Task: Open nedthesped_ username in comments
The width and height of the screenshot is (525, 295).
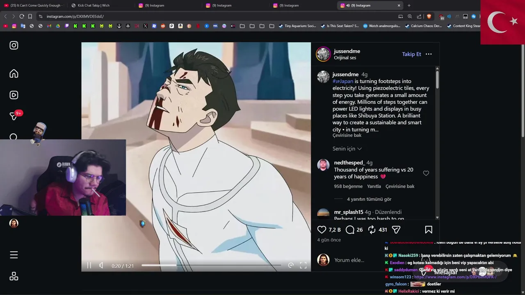Action: pos(349,163)
